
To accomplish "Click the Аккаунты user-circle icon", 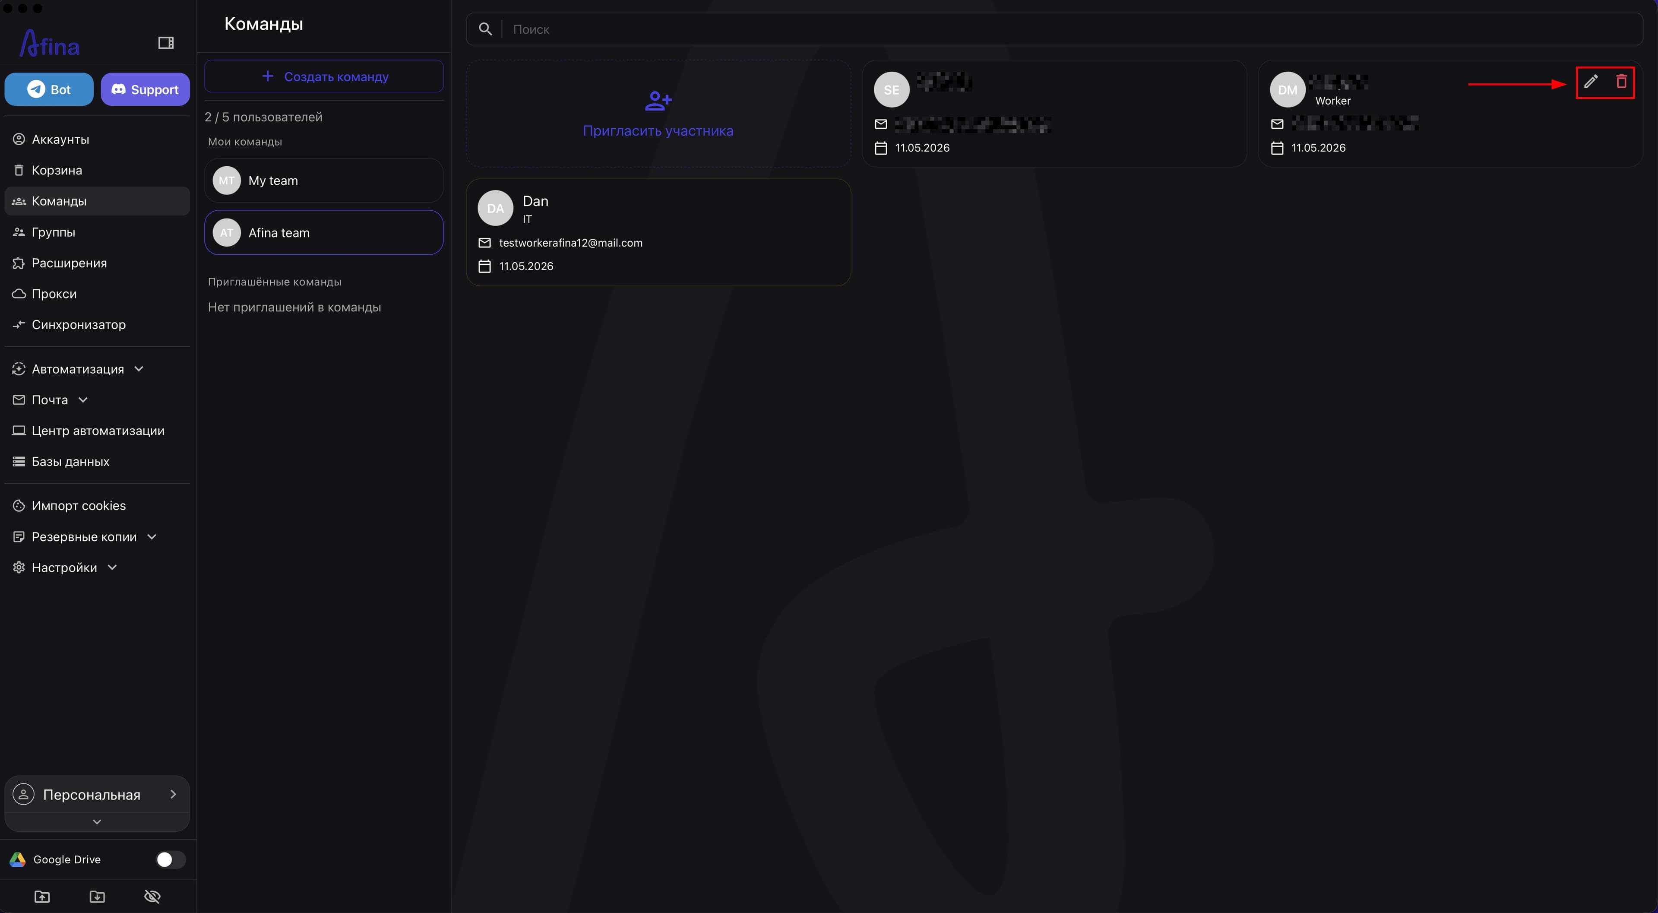I will click(19, 139).
